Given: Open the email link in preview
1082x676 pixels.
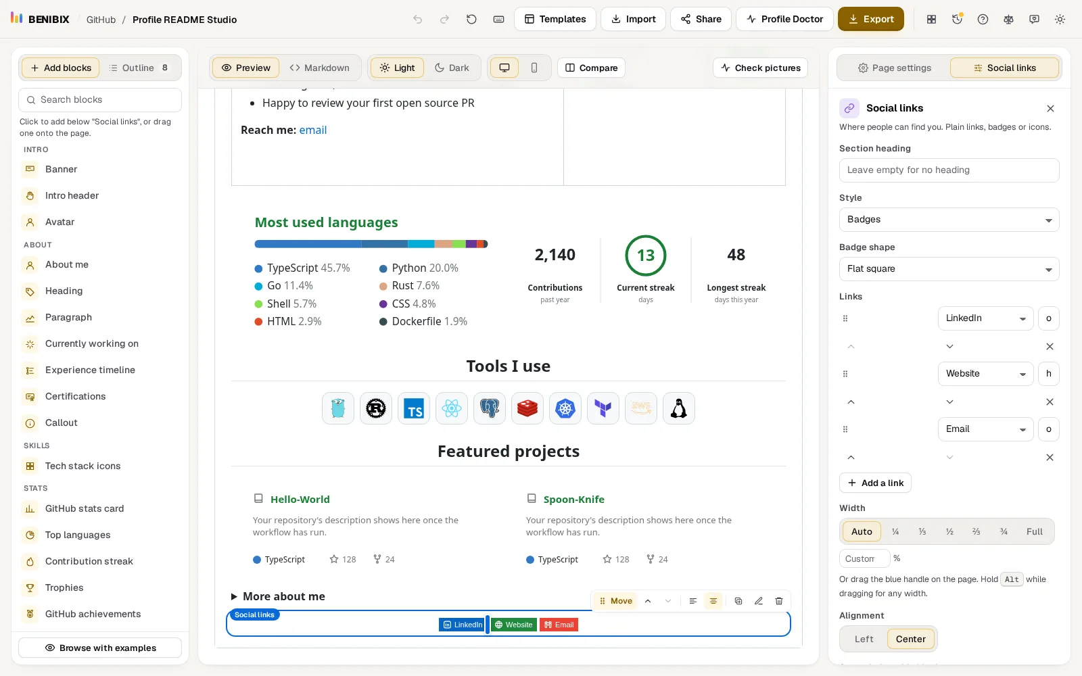Looking at the screenshot, I should (313, 130).
